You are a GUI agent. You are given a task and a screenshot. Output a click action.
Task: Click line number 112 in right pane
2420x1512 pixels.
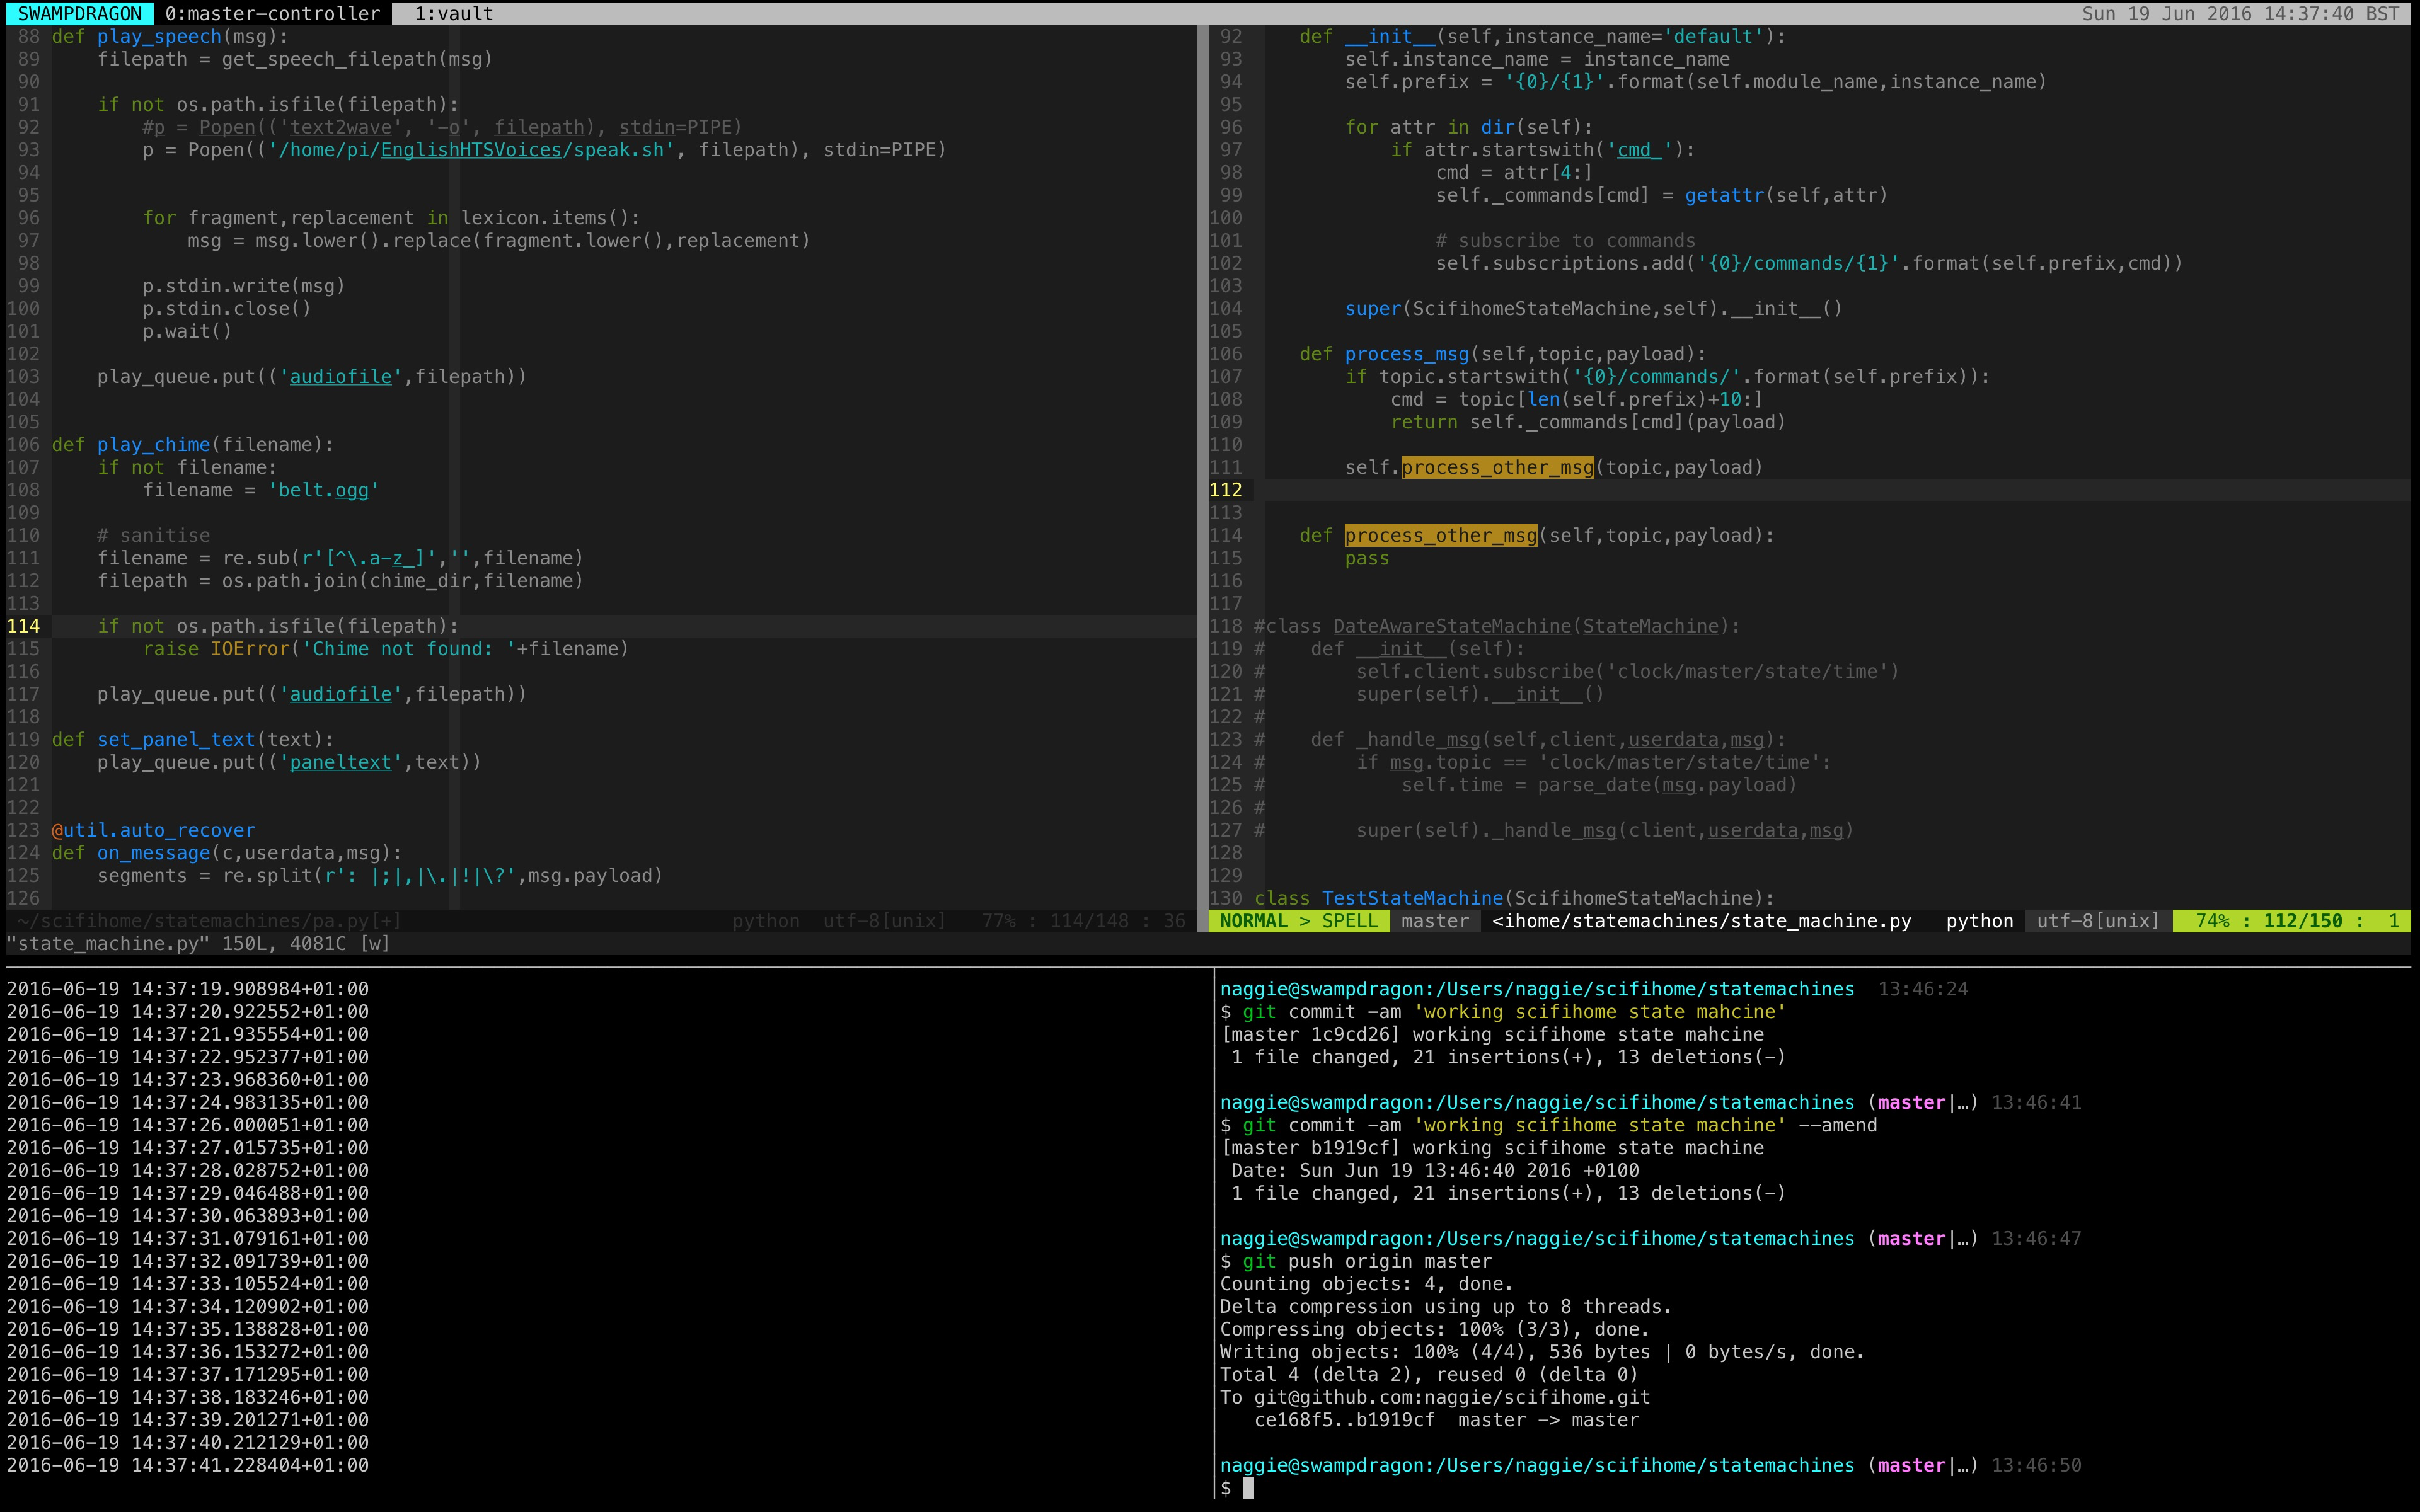1225,490
